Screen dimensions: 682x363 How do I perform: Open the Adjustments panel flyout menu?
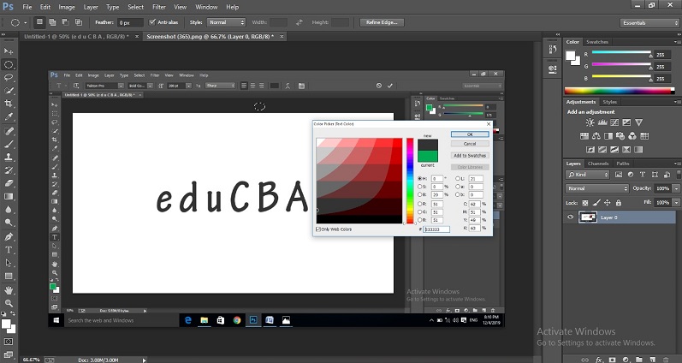(676, 102)
